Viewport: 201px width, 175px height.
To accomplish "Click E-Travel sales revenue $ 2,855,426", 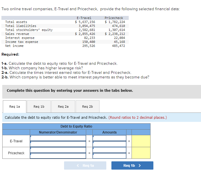I will point(85,34).
